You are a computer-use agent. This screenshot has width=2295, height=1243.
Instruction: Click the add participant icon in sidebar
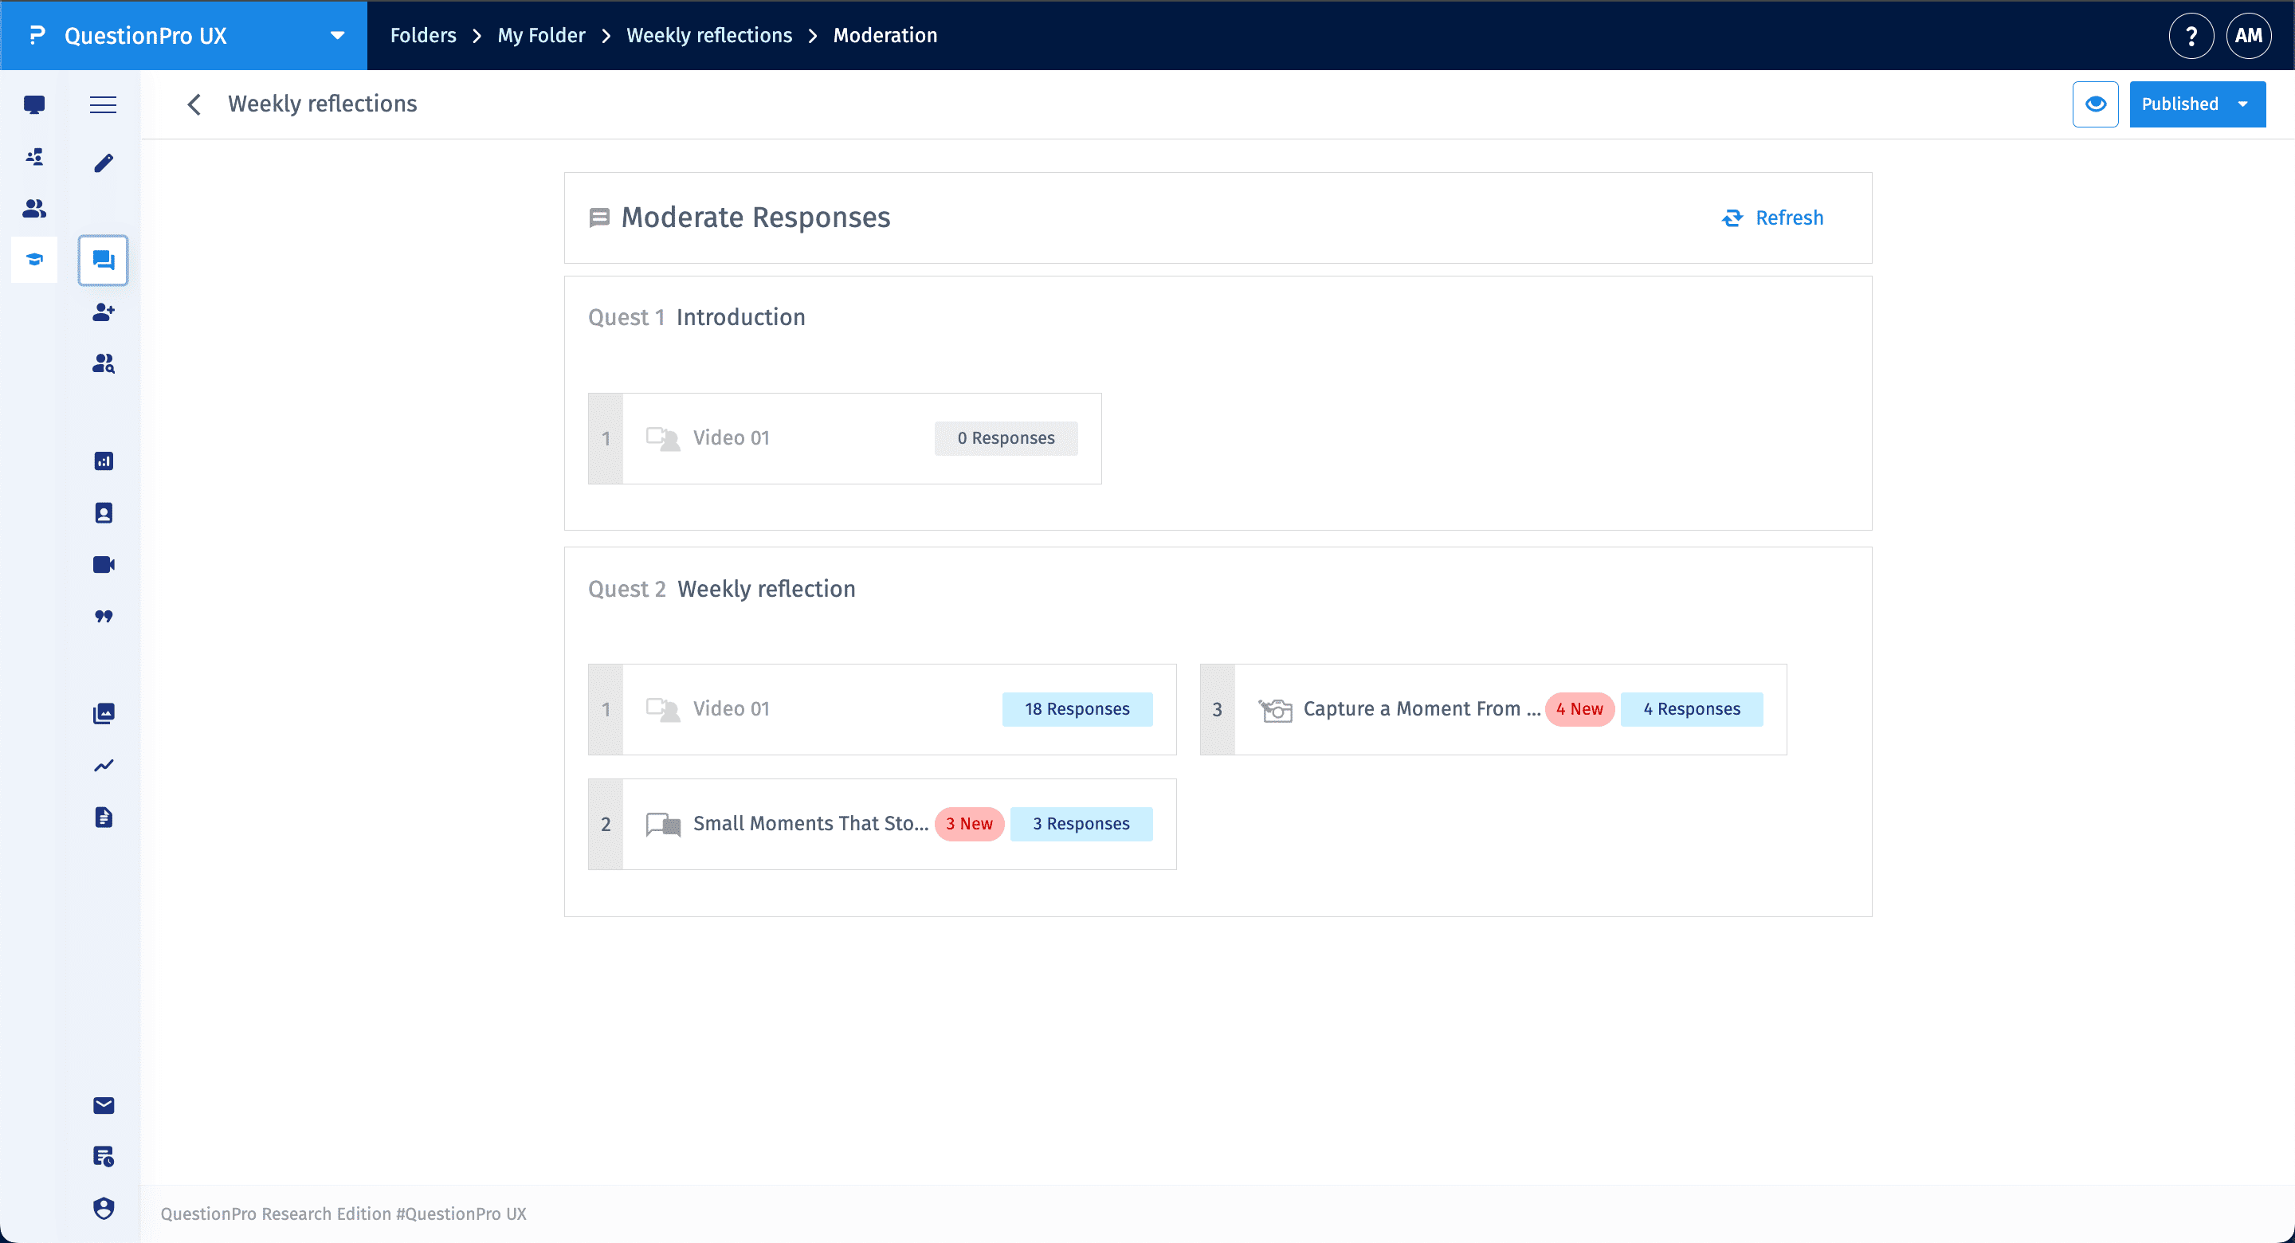(x=104, y=312)
